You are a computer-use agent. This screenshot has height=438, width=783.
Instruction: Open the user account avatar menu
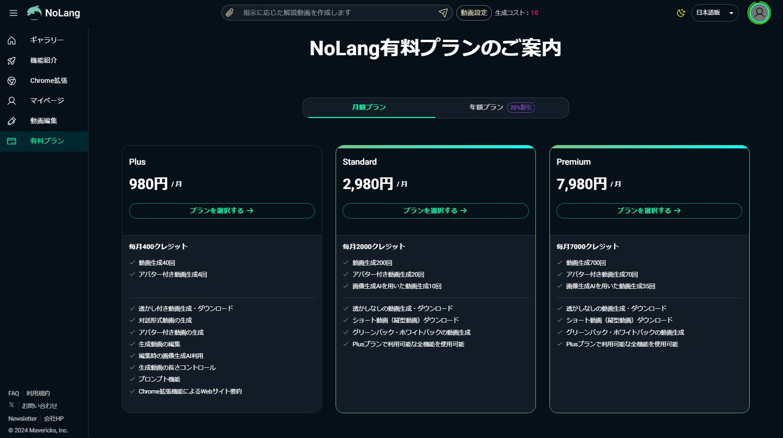(759, 13)
